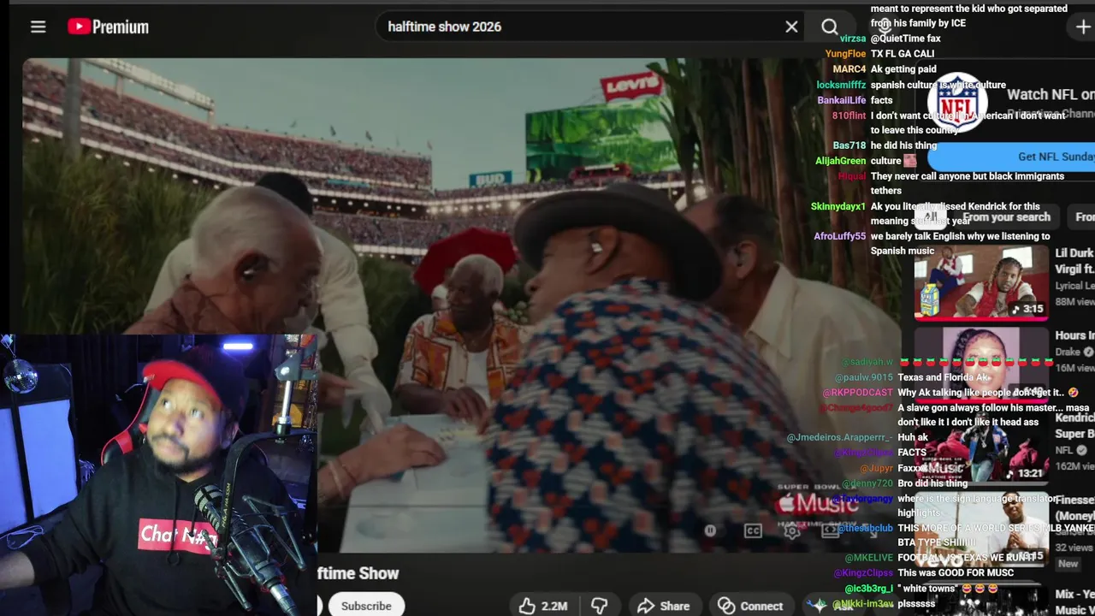Click chat username Skinnydayx1
The width and height of the screenshot is (1095, 616).
pos(838,207)
